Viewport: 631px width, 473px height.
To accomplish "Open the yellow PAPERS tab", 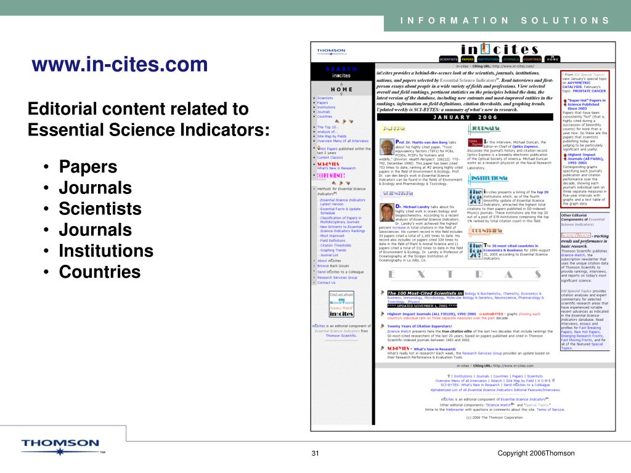I will pos(468,59).
